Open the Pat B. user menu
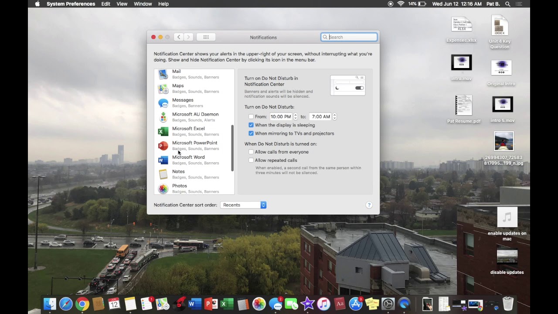 click(x=493, y=4)
